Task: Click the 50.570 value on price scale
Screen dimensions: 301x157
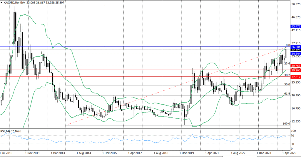Action: pos(296,4)
